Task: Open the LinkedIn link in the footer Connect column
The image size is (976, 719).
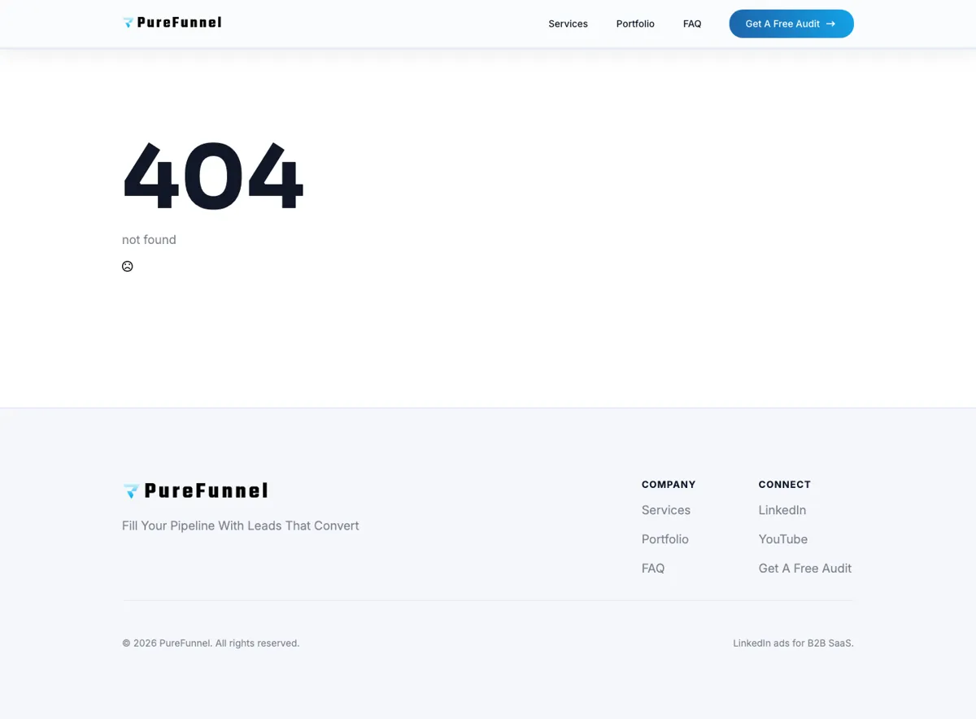Action: [782, 510]
